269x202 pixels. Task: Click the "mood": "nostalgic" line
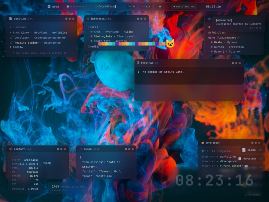click(98, 176)
